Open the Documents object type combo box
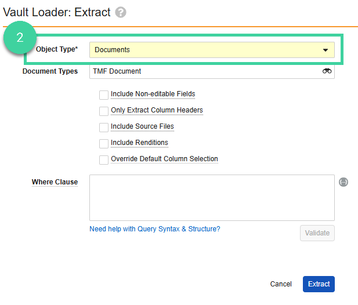 tap(212, 50)
